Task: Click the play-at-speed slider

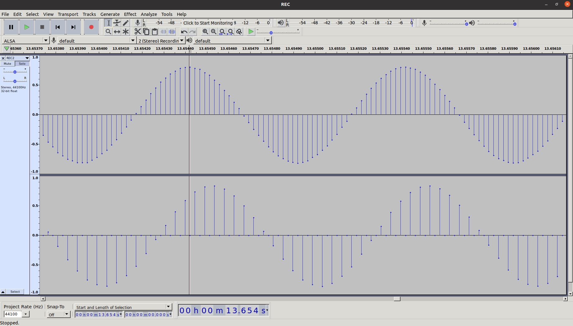Action: tap(278, 32)
